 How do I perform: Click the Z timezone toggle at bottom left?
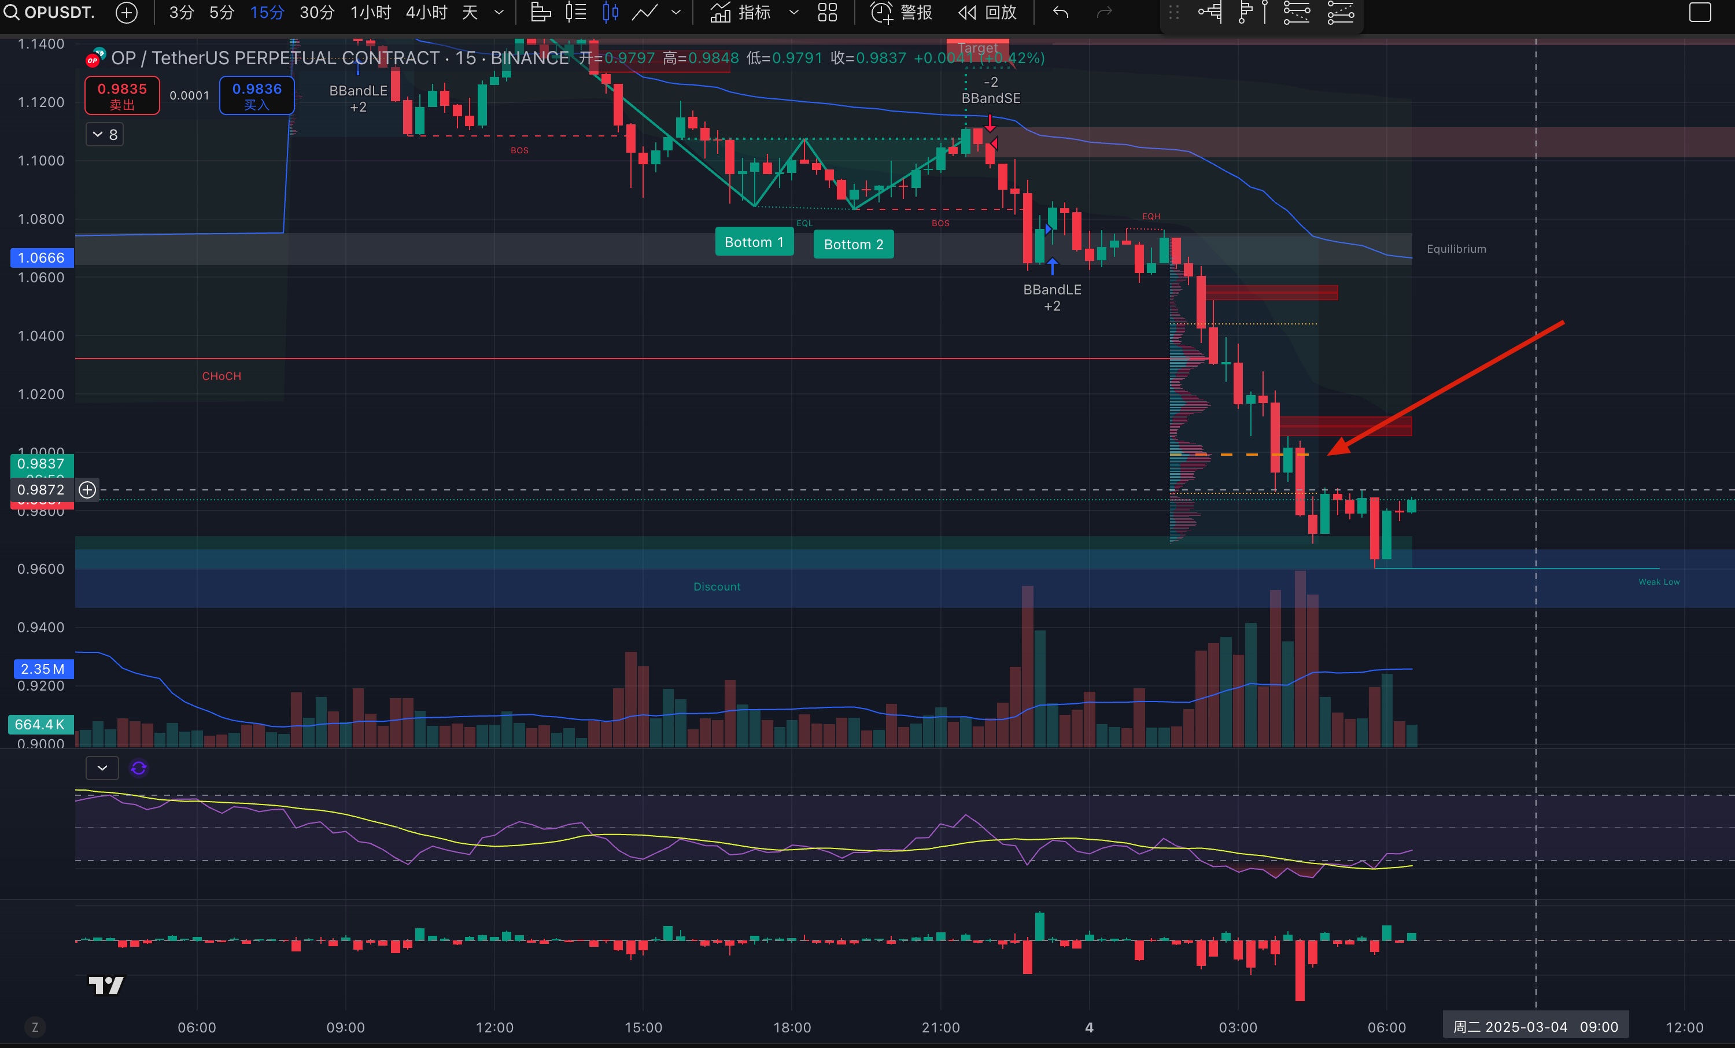point(35,1027)
